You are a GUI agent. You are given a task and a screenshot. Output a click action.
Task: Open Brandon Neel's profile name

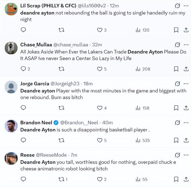point(36,123)
